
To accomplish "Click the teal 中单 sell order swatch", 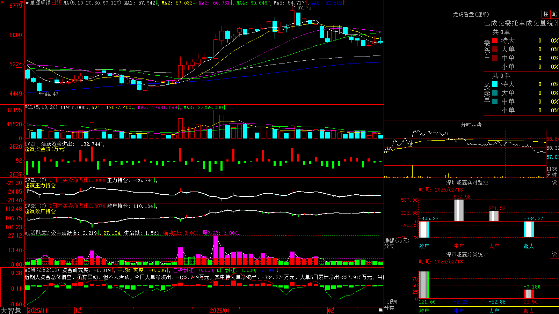I will pos(495,102).
